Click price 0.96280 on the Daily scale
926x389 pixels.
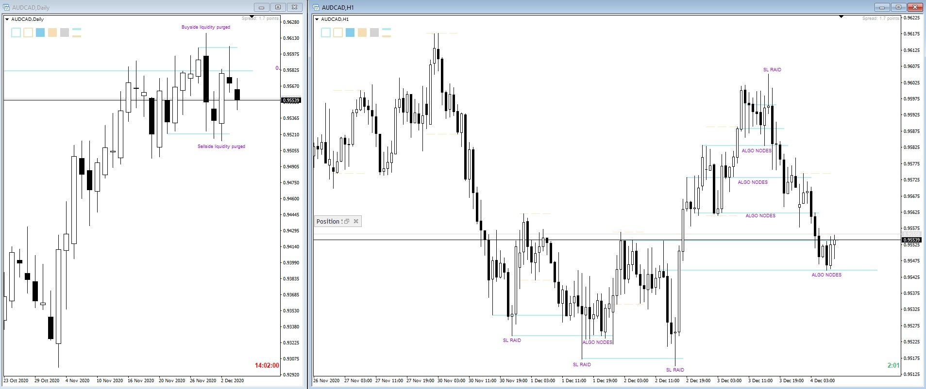click(x=291, y=22)
